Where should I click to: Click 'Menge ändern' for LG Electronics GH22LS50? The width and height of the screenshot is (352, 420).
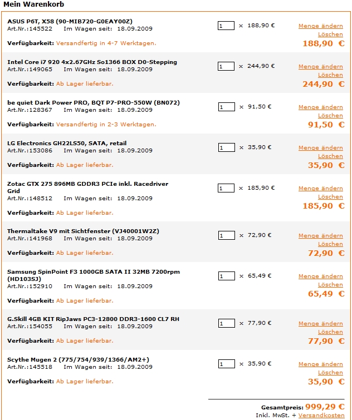coord(321,148)
